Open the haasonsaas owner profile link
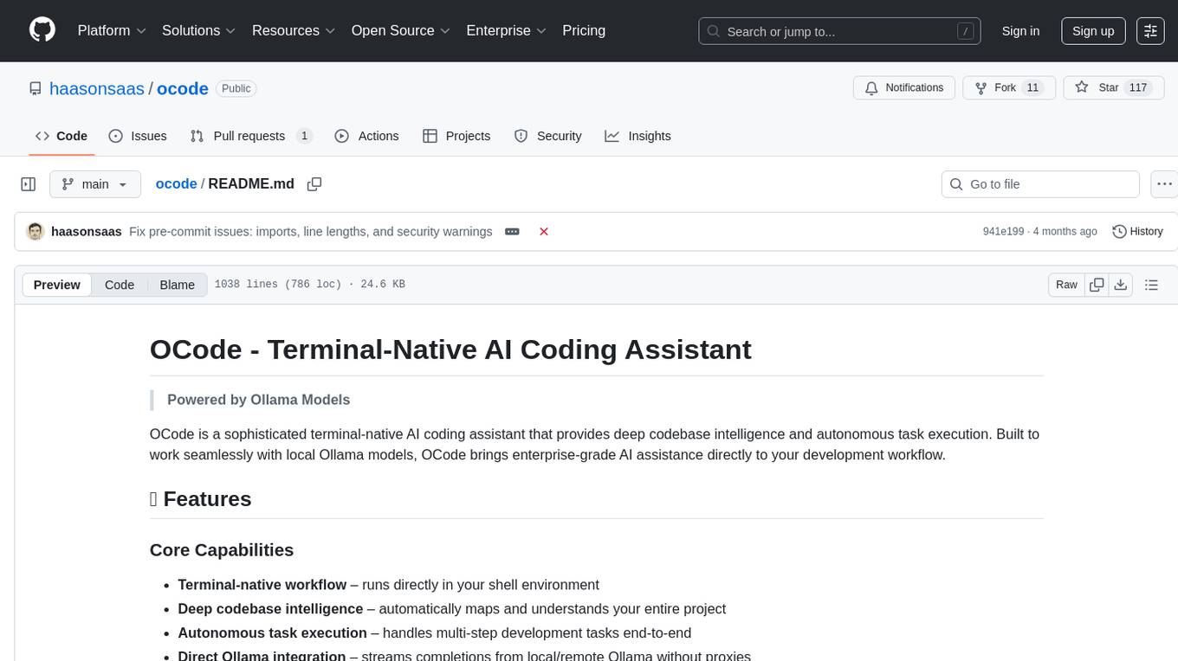 pyautogui.click(x=97, y=88)
